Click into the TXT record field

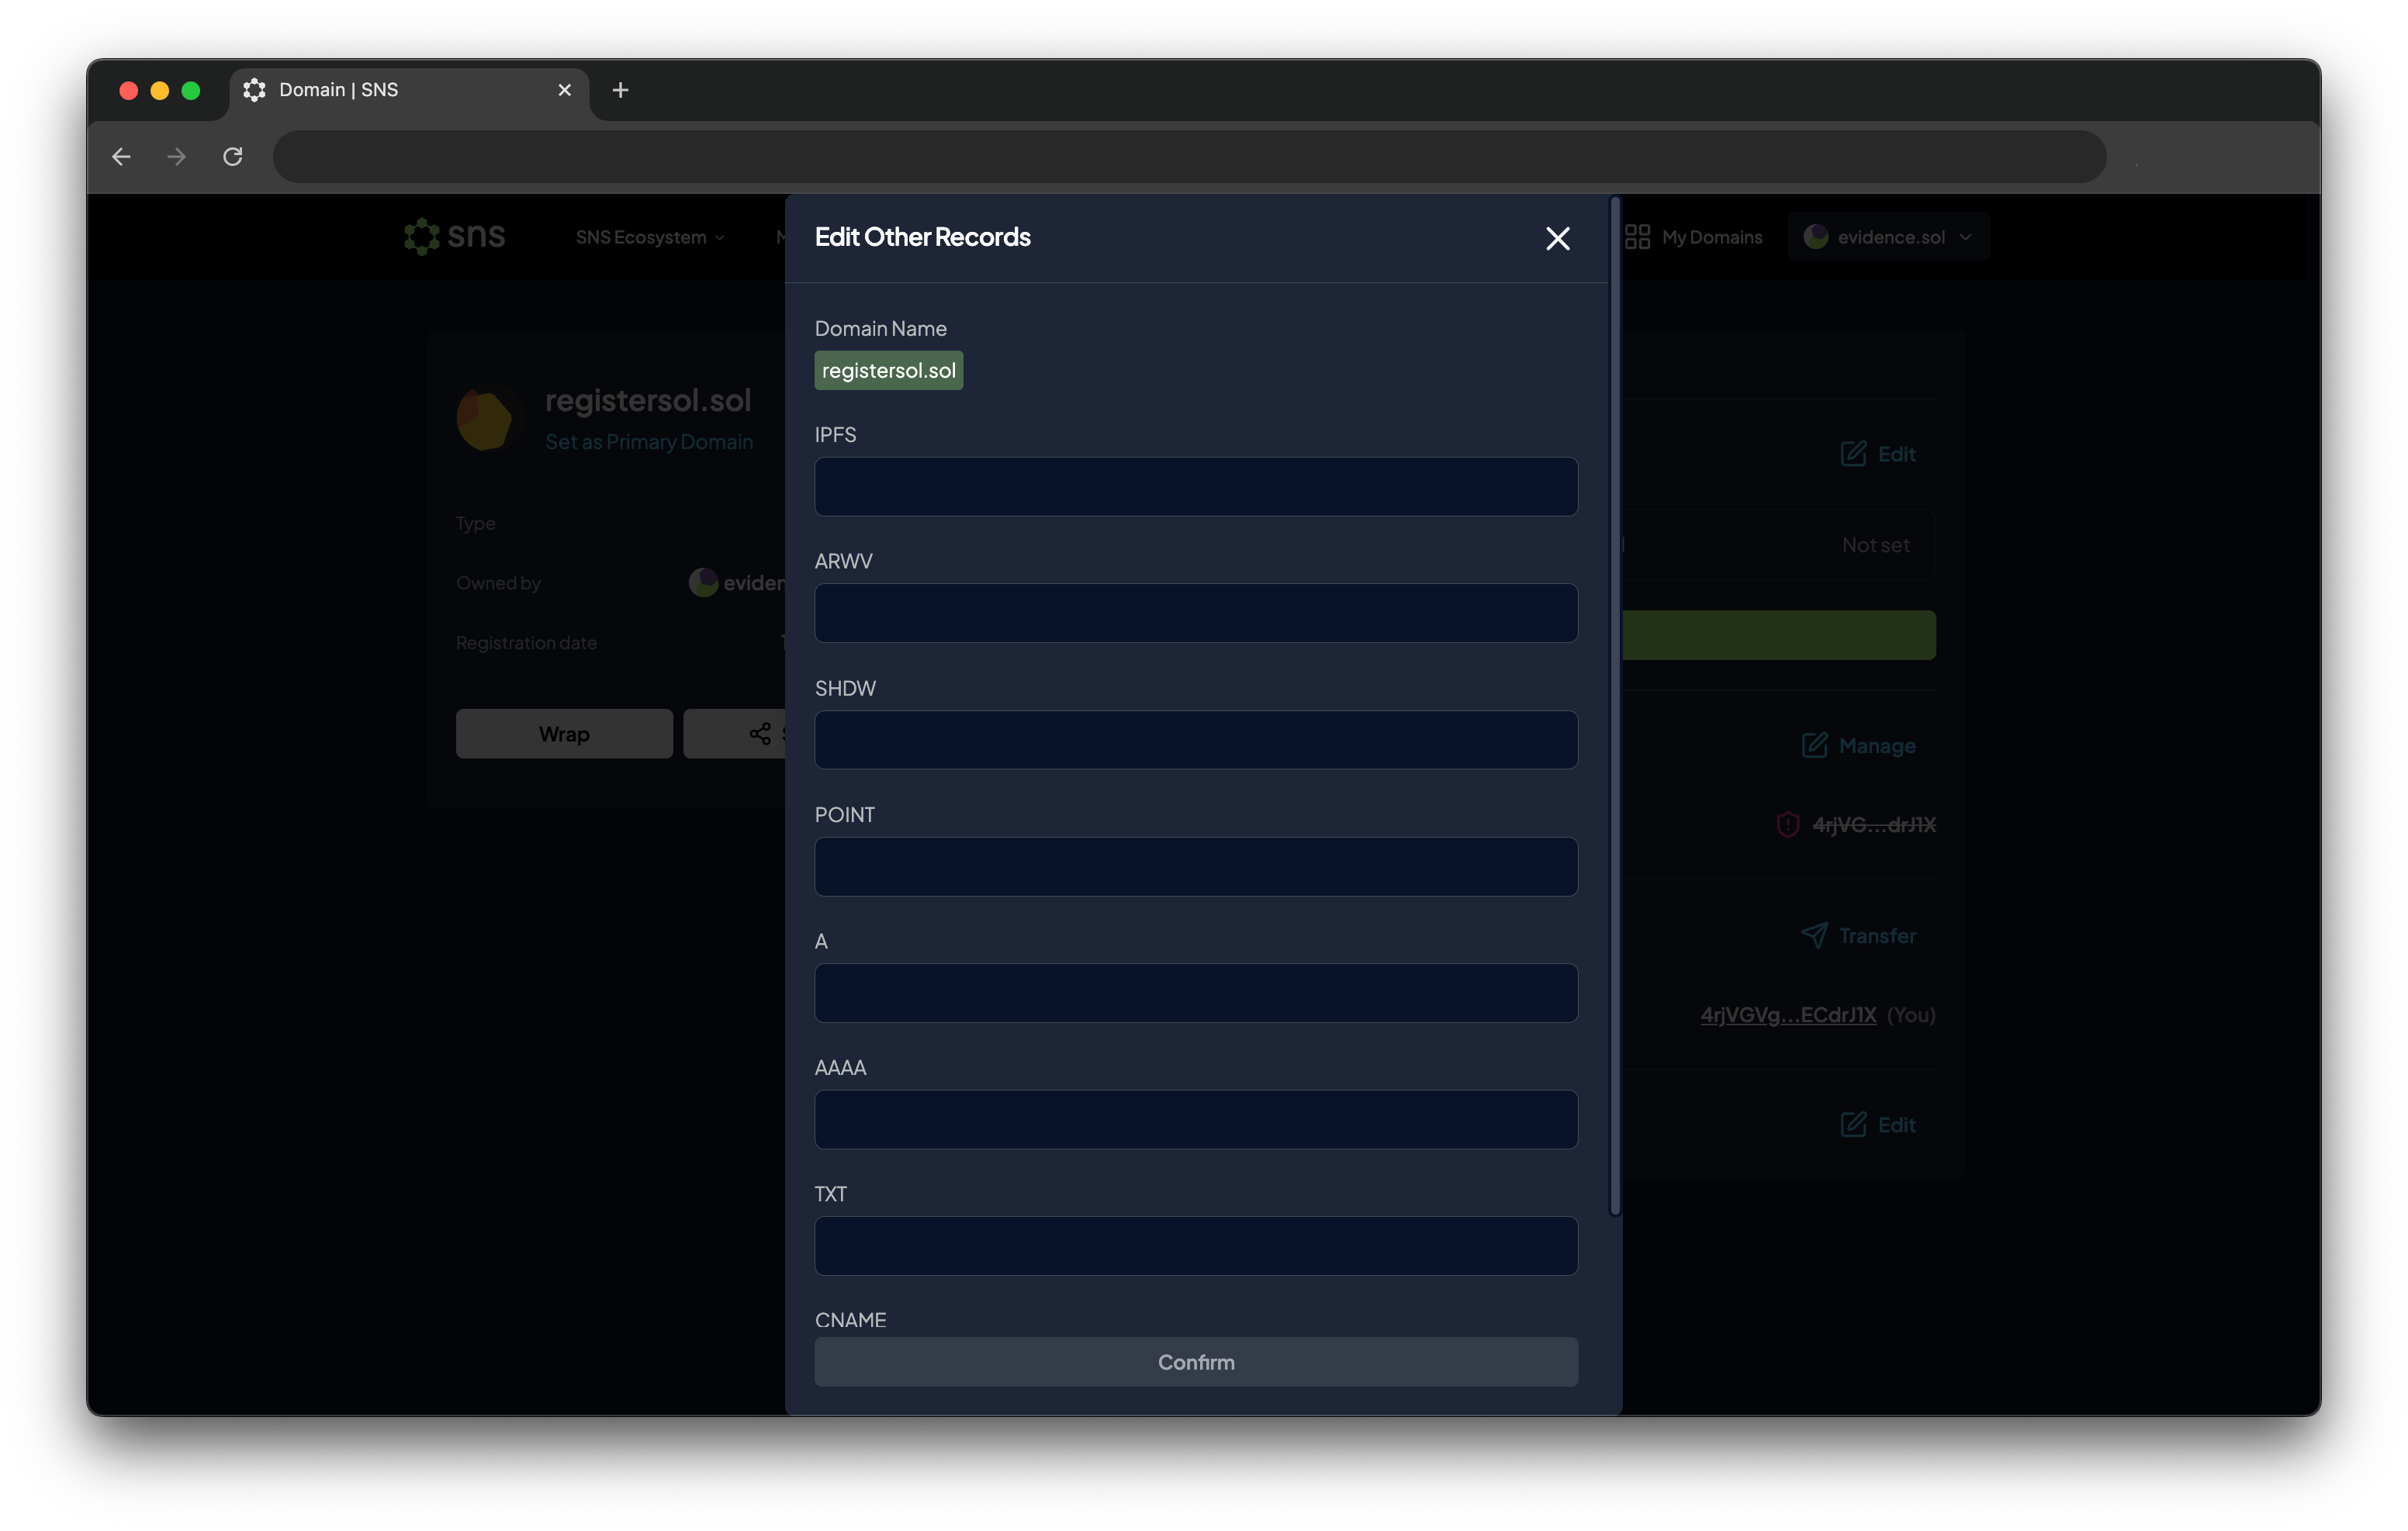pyautogui.click(x=1195, y=1246)
